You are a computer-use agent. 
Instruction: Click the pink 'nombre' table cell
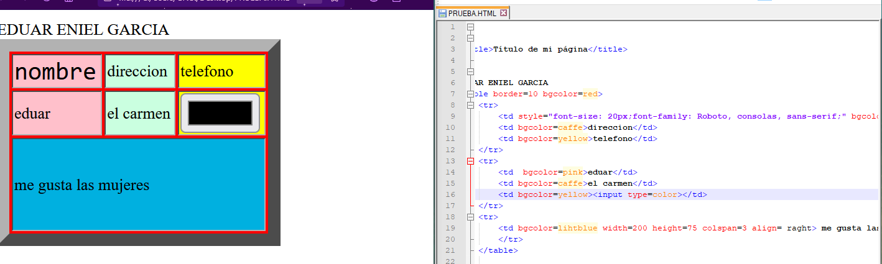57,71
